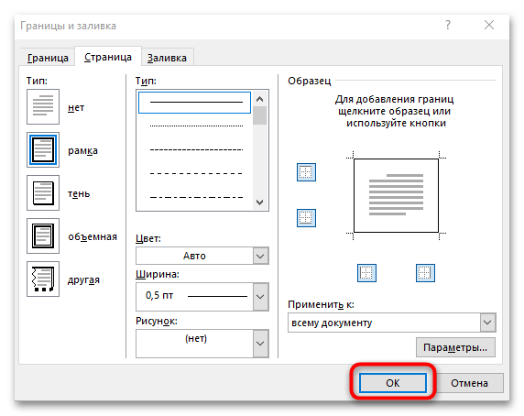Select the dotted line style
Image resolution: width=524 pixels, height=416 pixels.
pos(196,126)
